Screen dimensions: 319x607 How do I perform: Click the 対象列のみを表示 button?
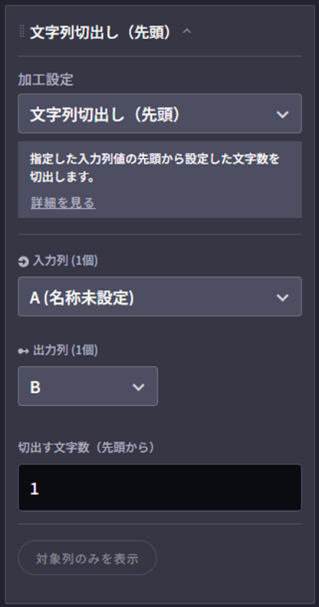coord(87,558)
